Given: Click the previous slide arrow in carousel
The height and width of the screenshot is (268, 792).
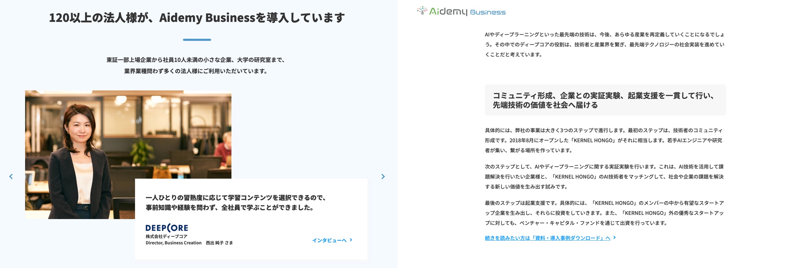Looking at the screenshot, I should coord(11,177).
